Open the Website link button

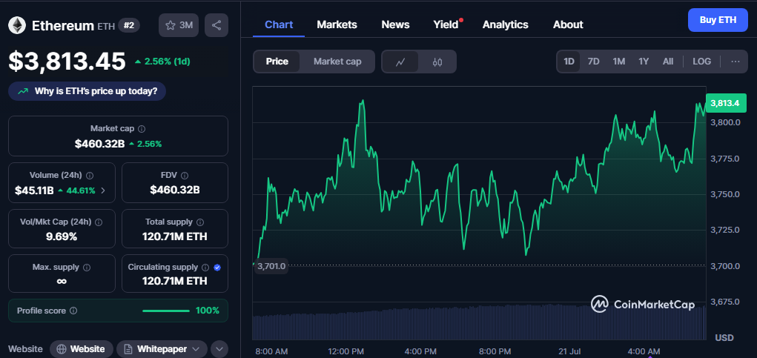click(82, 349)
